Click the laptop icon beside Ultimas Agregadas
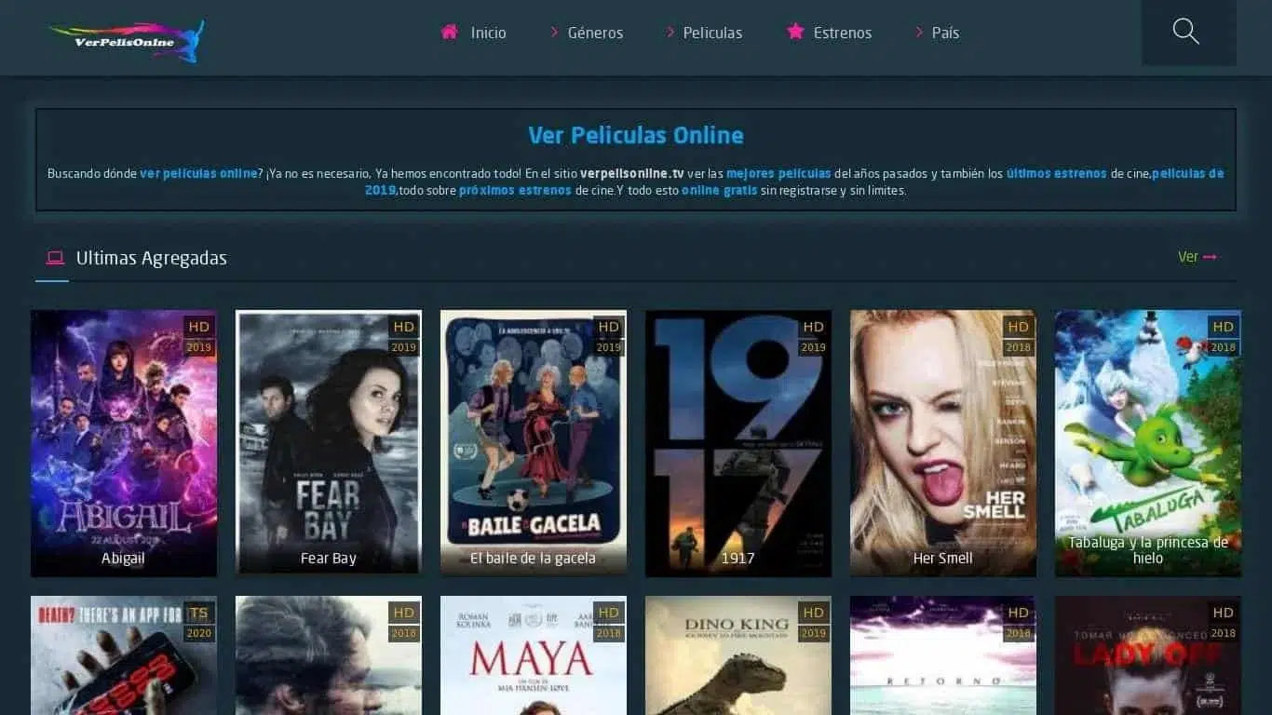This screenshot has width=1272, height=715. 55,258
